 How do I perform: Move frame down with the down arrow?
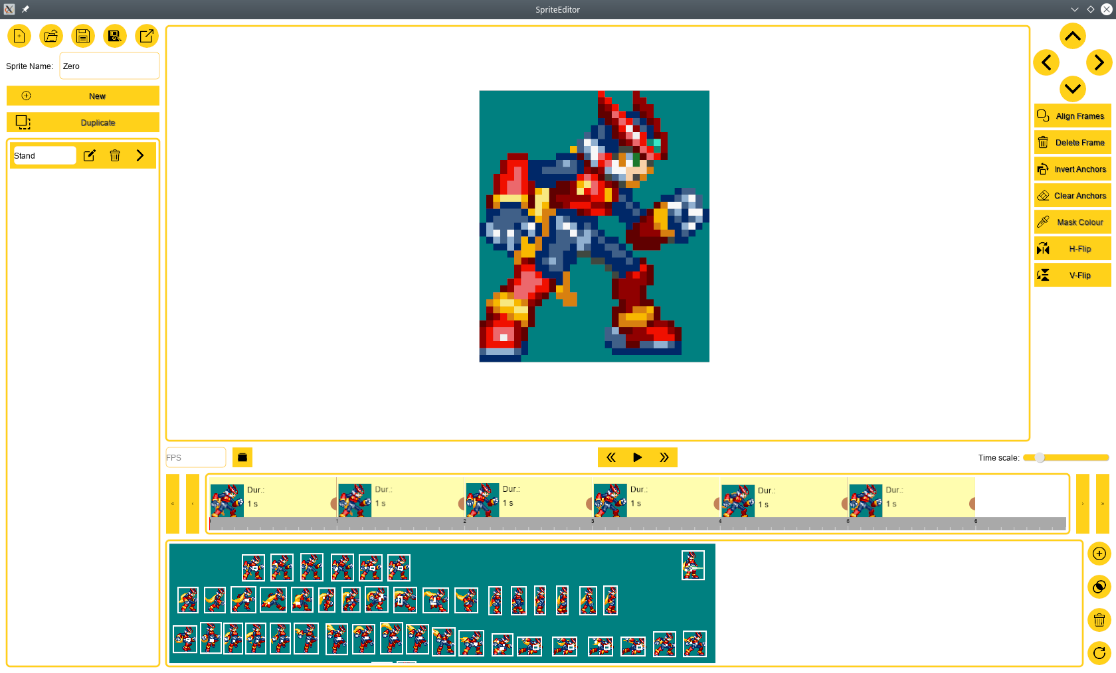pos(1073,89)
